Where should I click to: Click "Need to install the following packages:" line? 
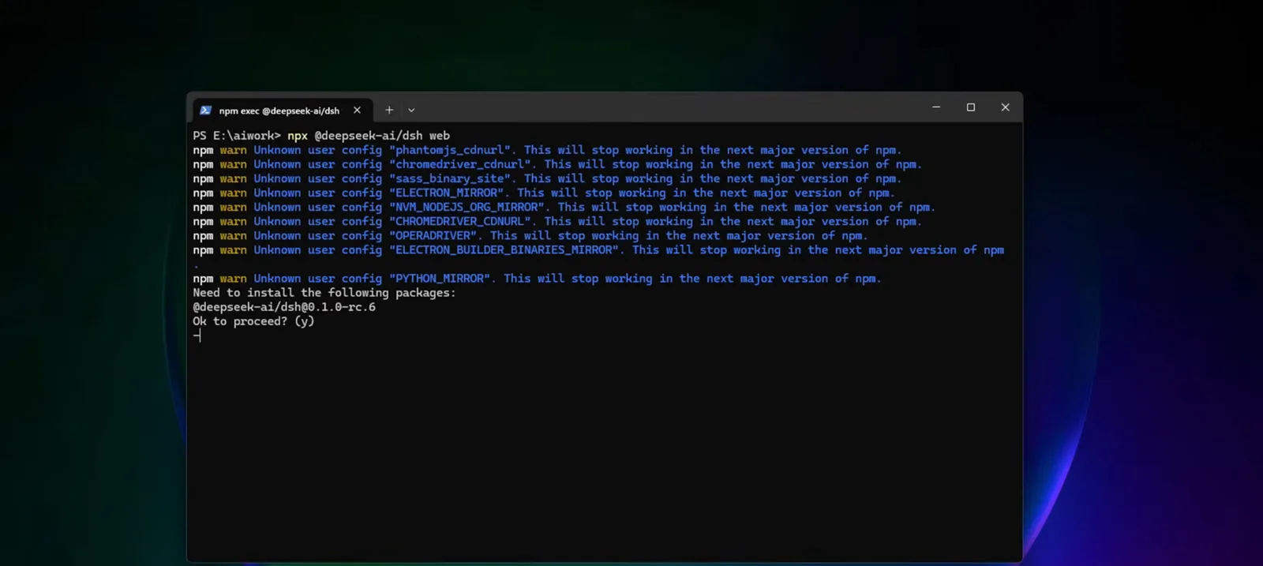pyautogui.click(x=324, y=293)
